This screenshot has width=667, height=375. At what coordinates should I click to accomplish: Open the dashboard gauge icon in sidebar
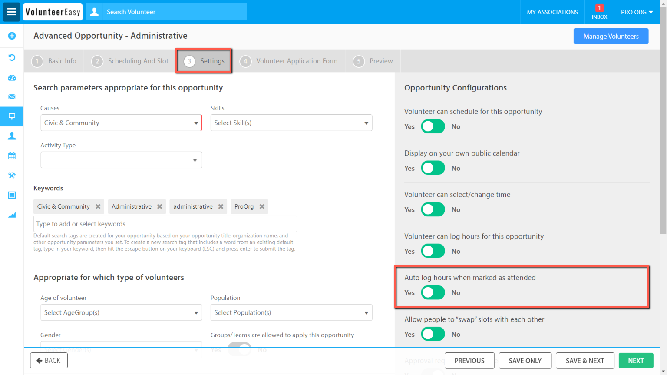12,78
